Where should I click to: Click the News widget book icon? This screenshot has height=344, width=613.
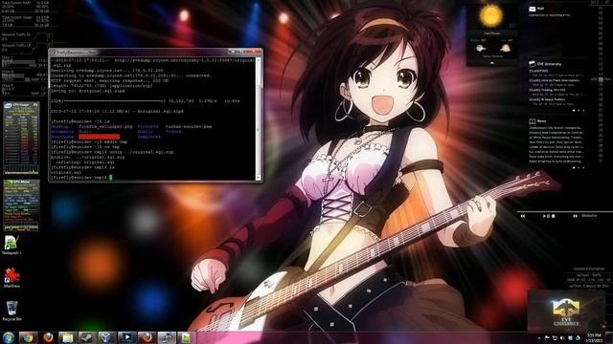click(533, 121)
